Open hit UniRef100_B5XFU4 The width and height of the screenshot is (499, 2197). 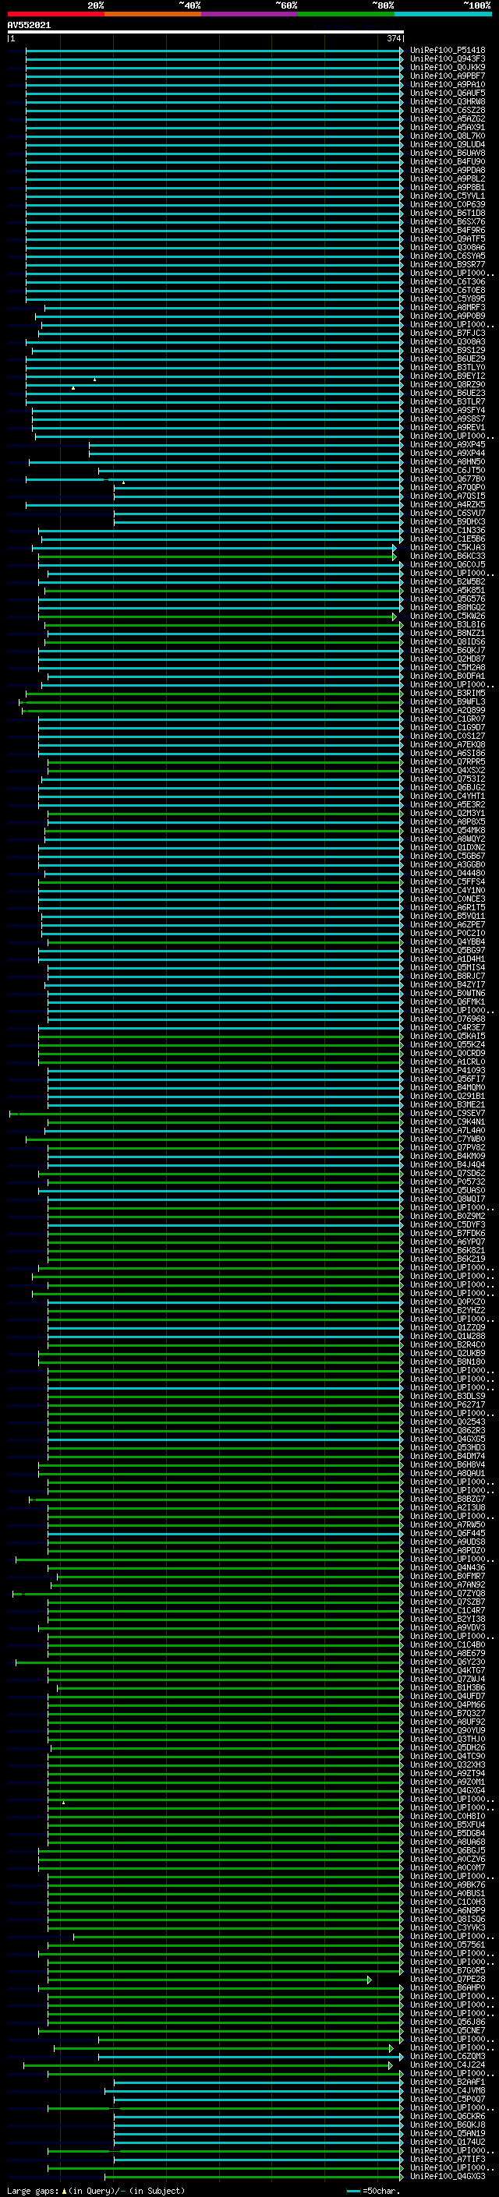click(448, 1825)
